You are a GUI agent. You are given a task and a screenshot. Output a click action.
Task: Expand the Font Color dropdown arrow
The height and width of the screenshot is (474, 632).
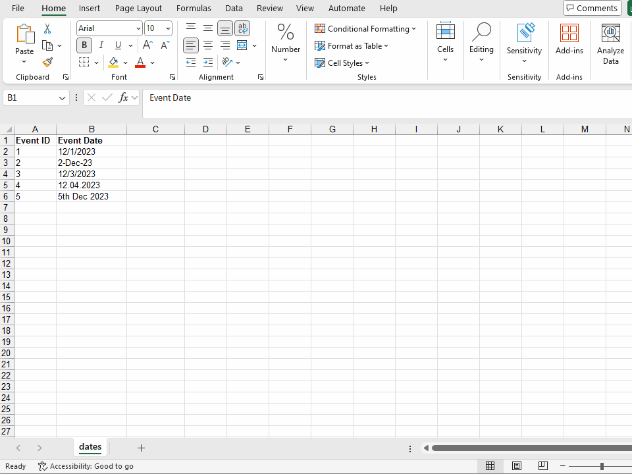click(152, 63)
